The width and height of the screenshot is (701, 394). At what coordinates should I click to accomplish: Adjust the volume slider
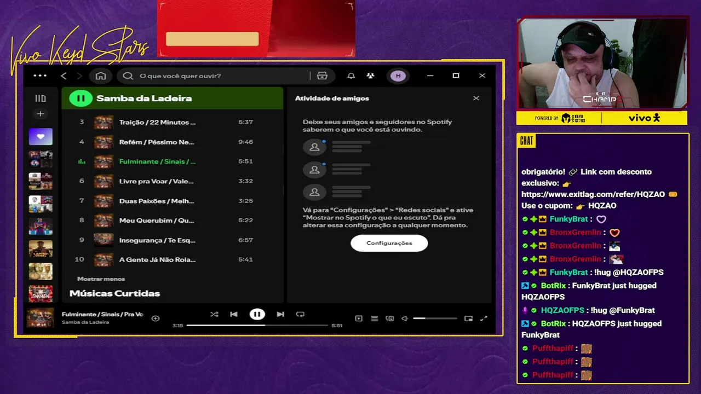coord(435,318)
